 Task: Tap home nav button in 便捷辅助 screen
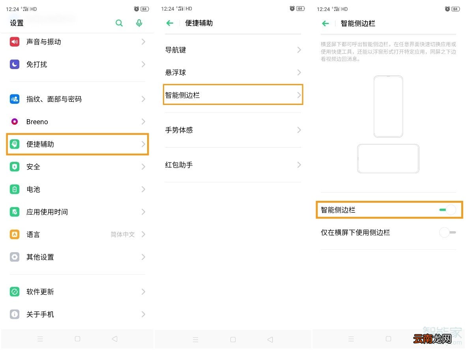pyautogui.click(x=233, y=340)
